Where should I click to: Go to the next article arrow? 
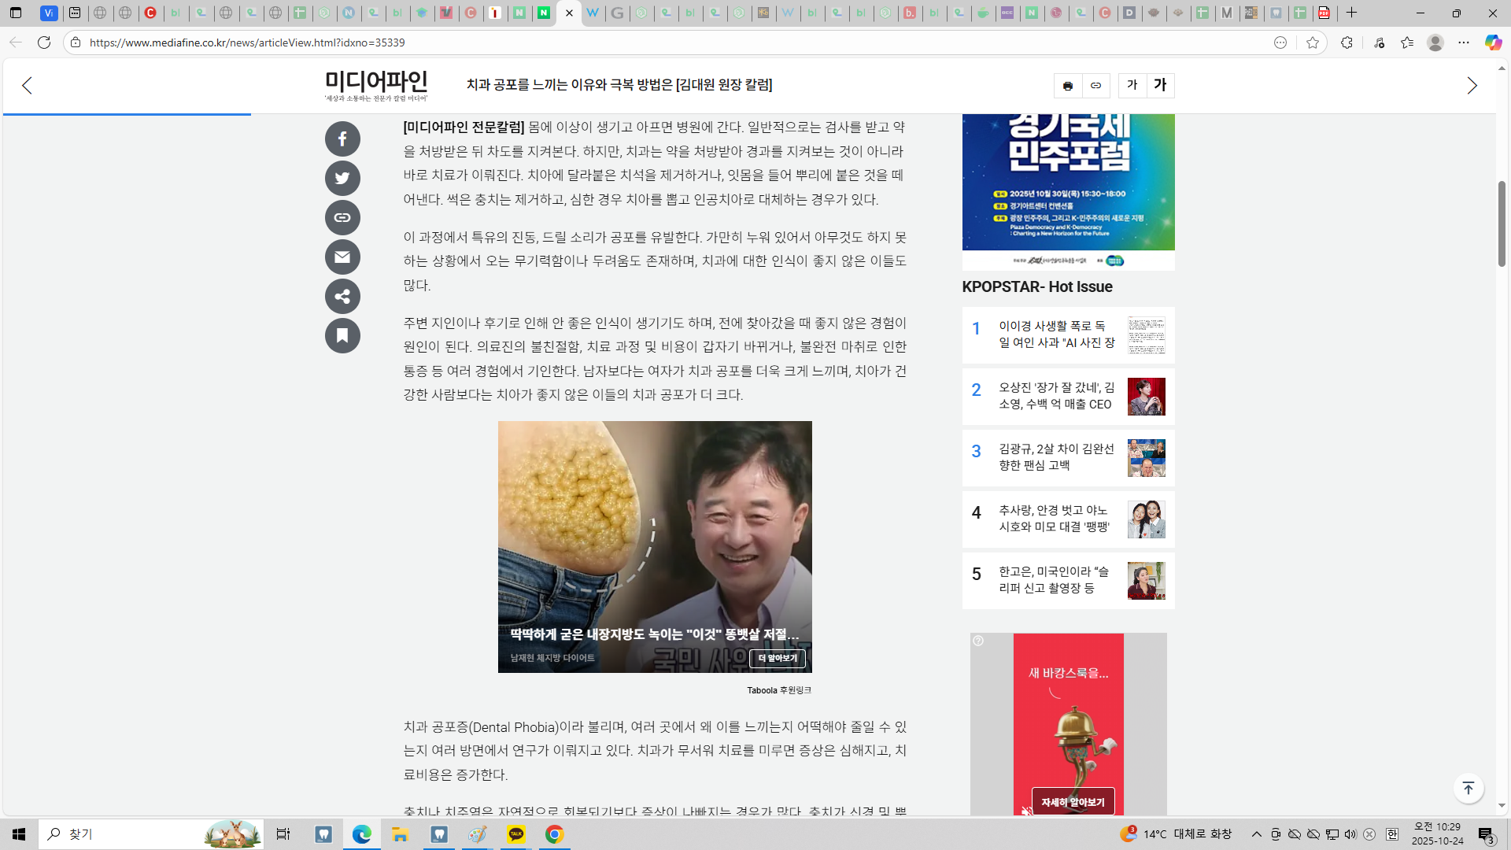pos(1472,86)
